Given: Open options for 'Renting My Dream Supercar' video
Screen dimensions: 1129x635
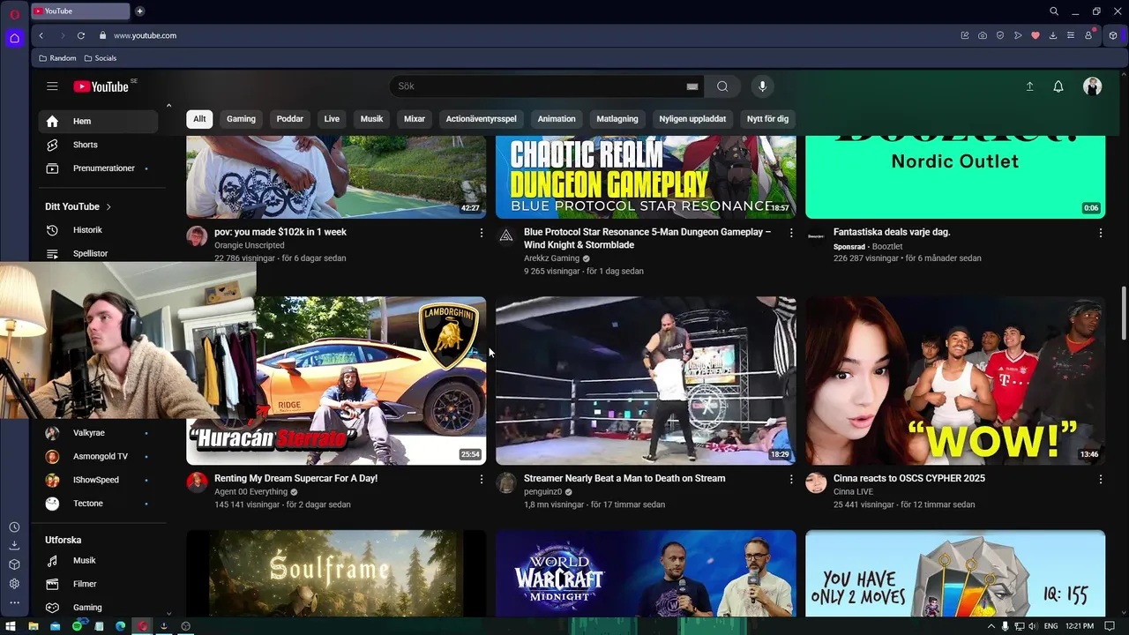Looking at the screenshot, I should 482,479.
